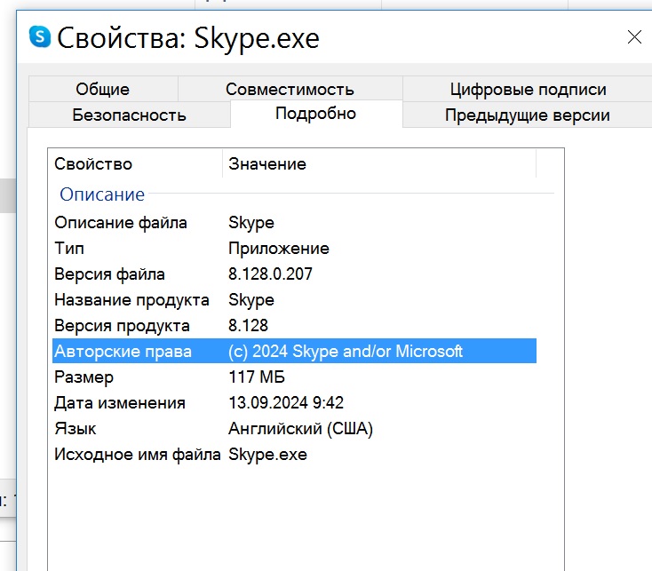The image size is (652, 571).
Task: Switch to the Общие tab
Action: (103, 89)
